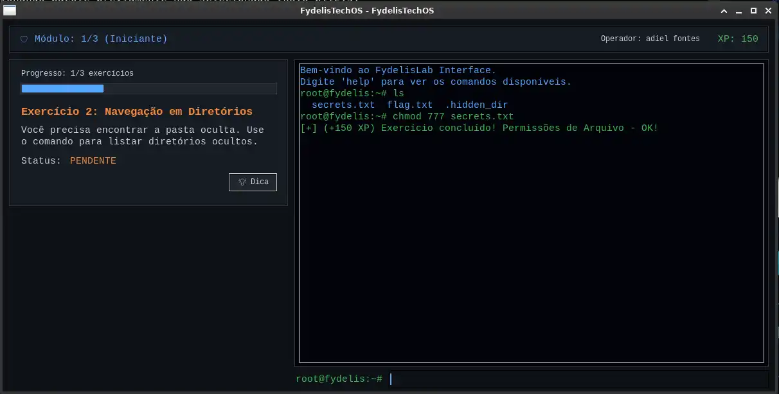Click flag.txt in the terminal listing

(410, 105)
